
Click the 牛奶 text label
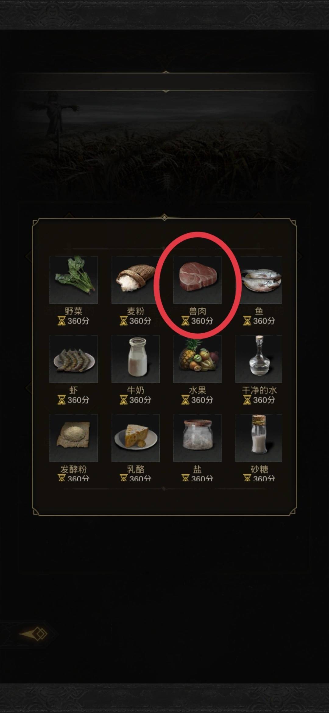(136, 390)
